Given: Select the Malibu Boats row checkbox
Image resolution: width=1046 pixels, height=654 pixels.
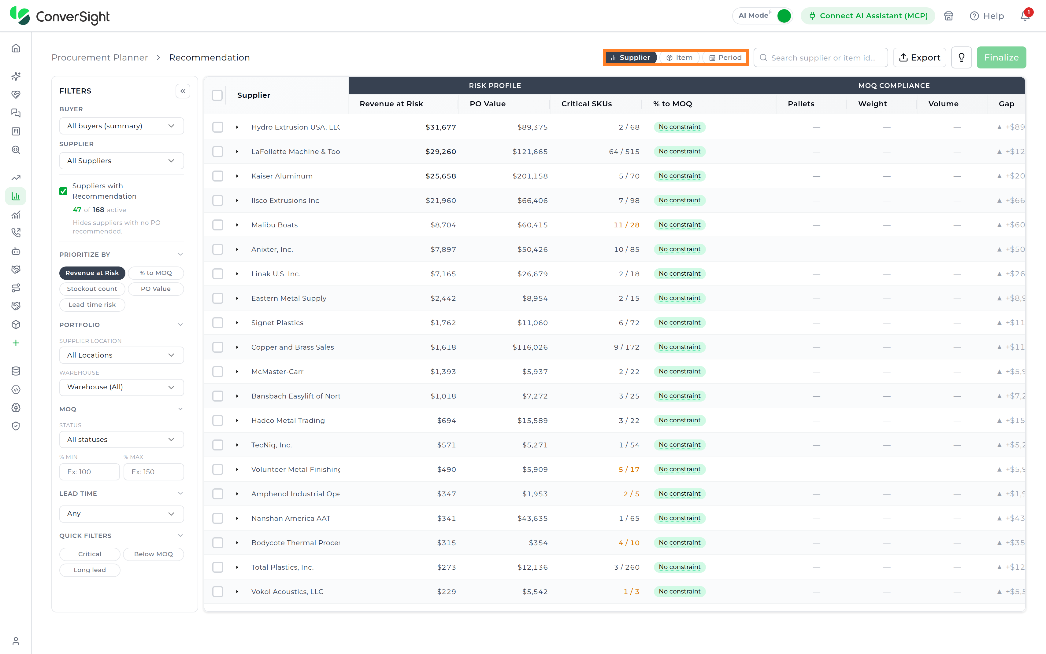Looking at the screenshot, I should (x=218, y=225).
